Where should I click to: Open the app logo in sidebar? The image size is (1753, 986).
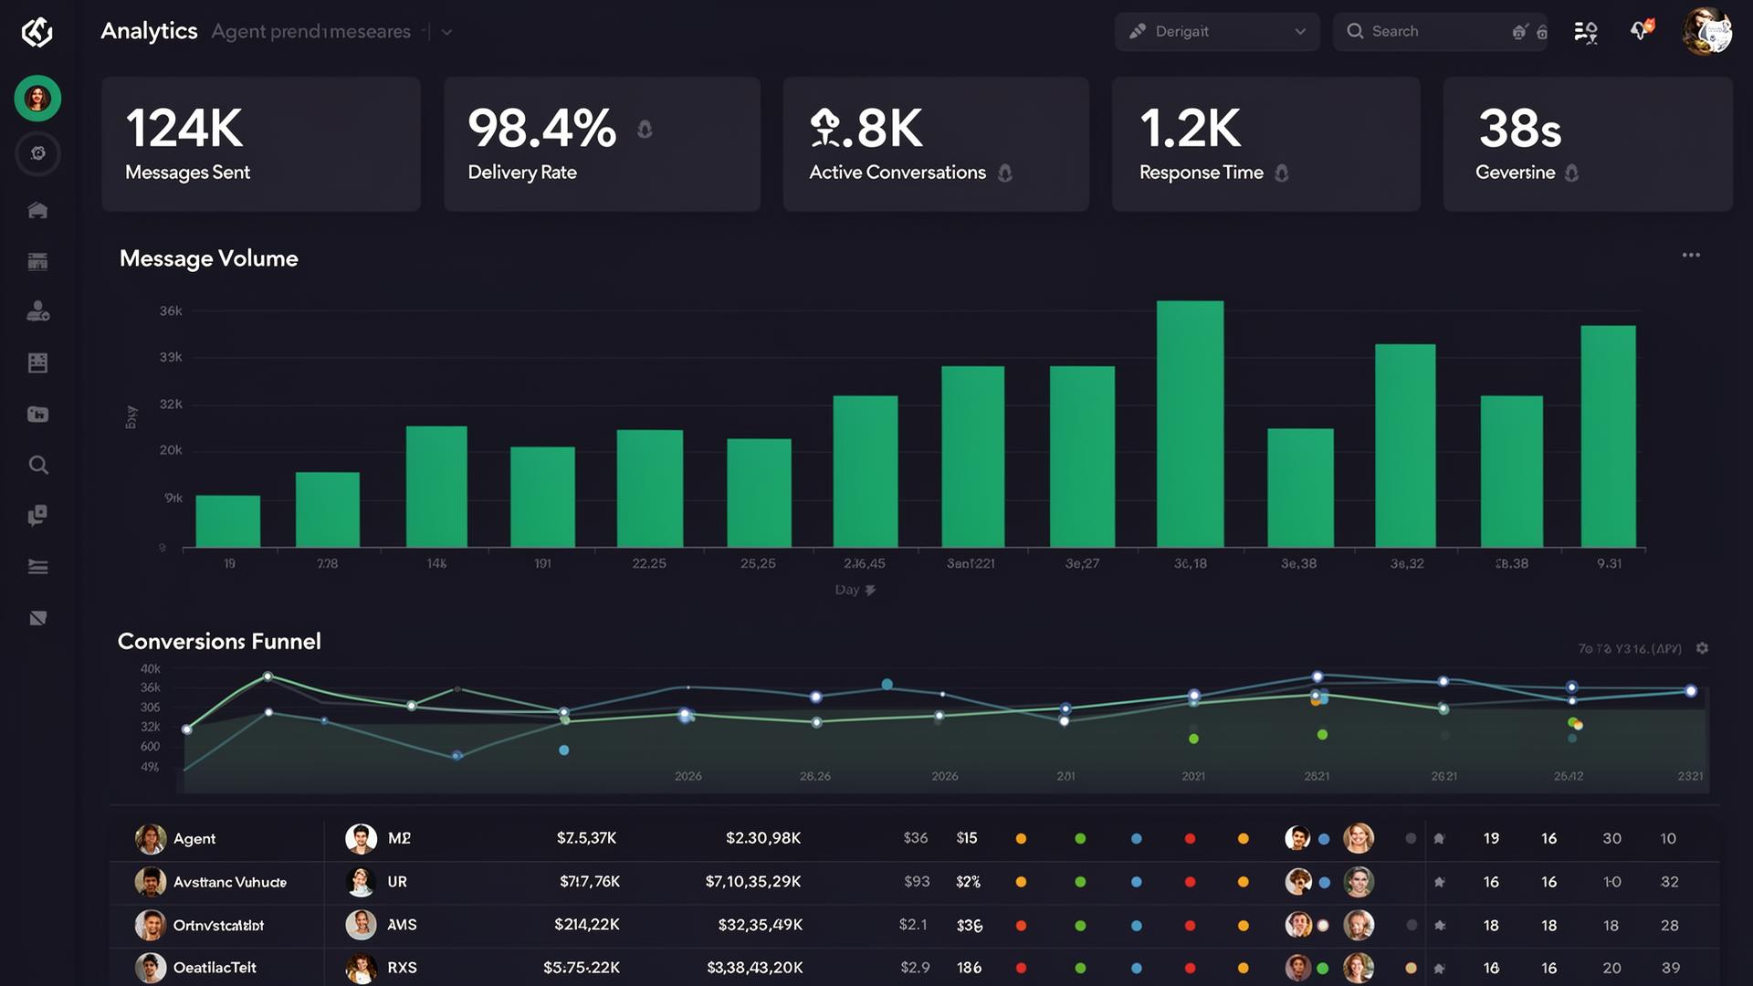tap(37, 32)
